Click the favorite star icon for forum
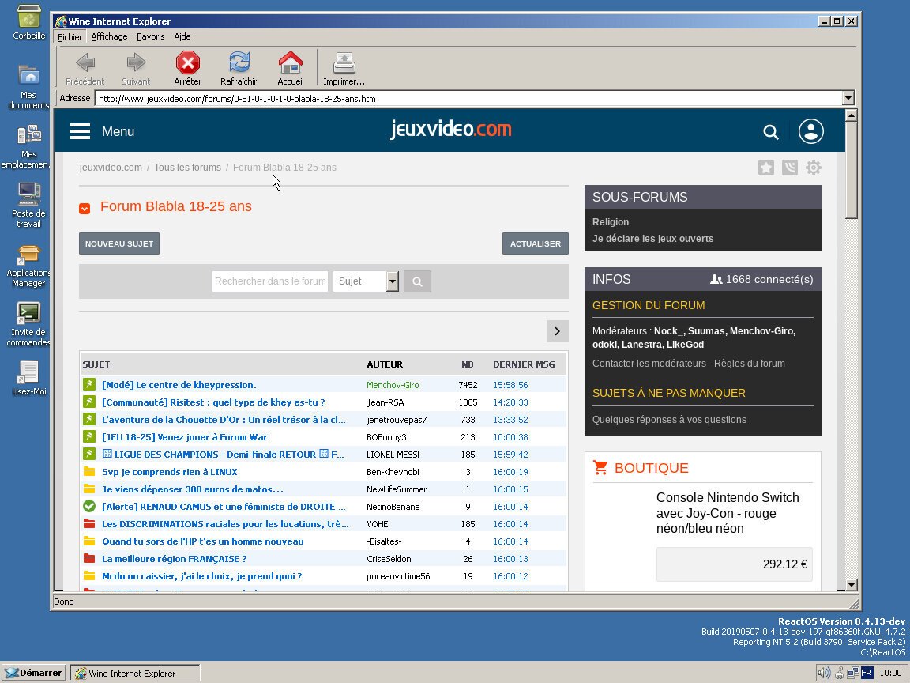Screen dimensions: 910x683 pyautogui.click(x=765, y=168)
